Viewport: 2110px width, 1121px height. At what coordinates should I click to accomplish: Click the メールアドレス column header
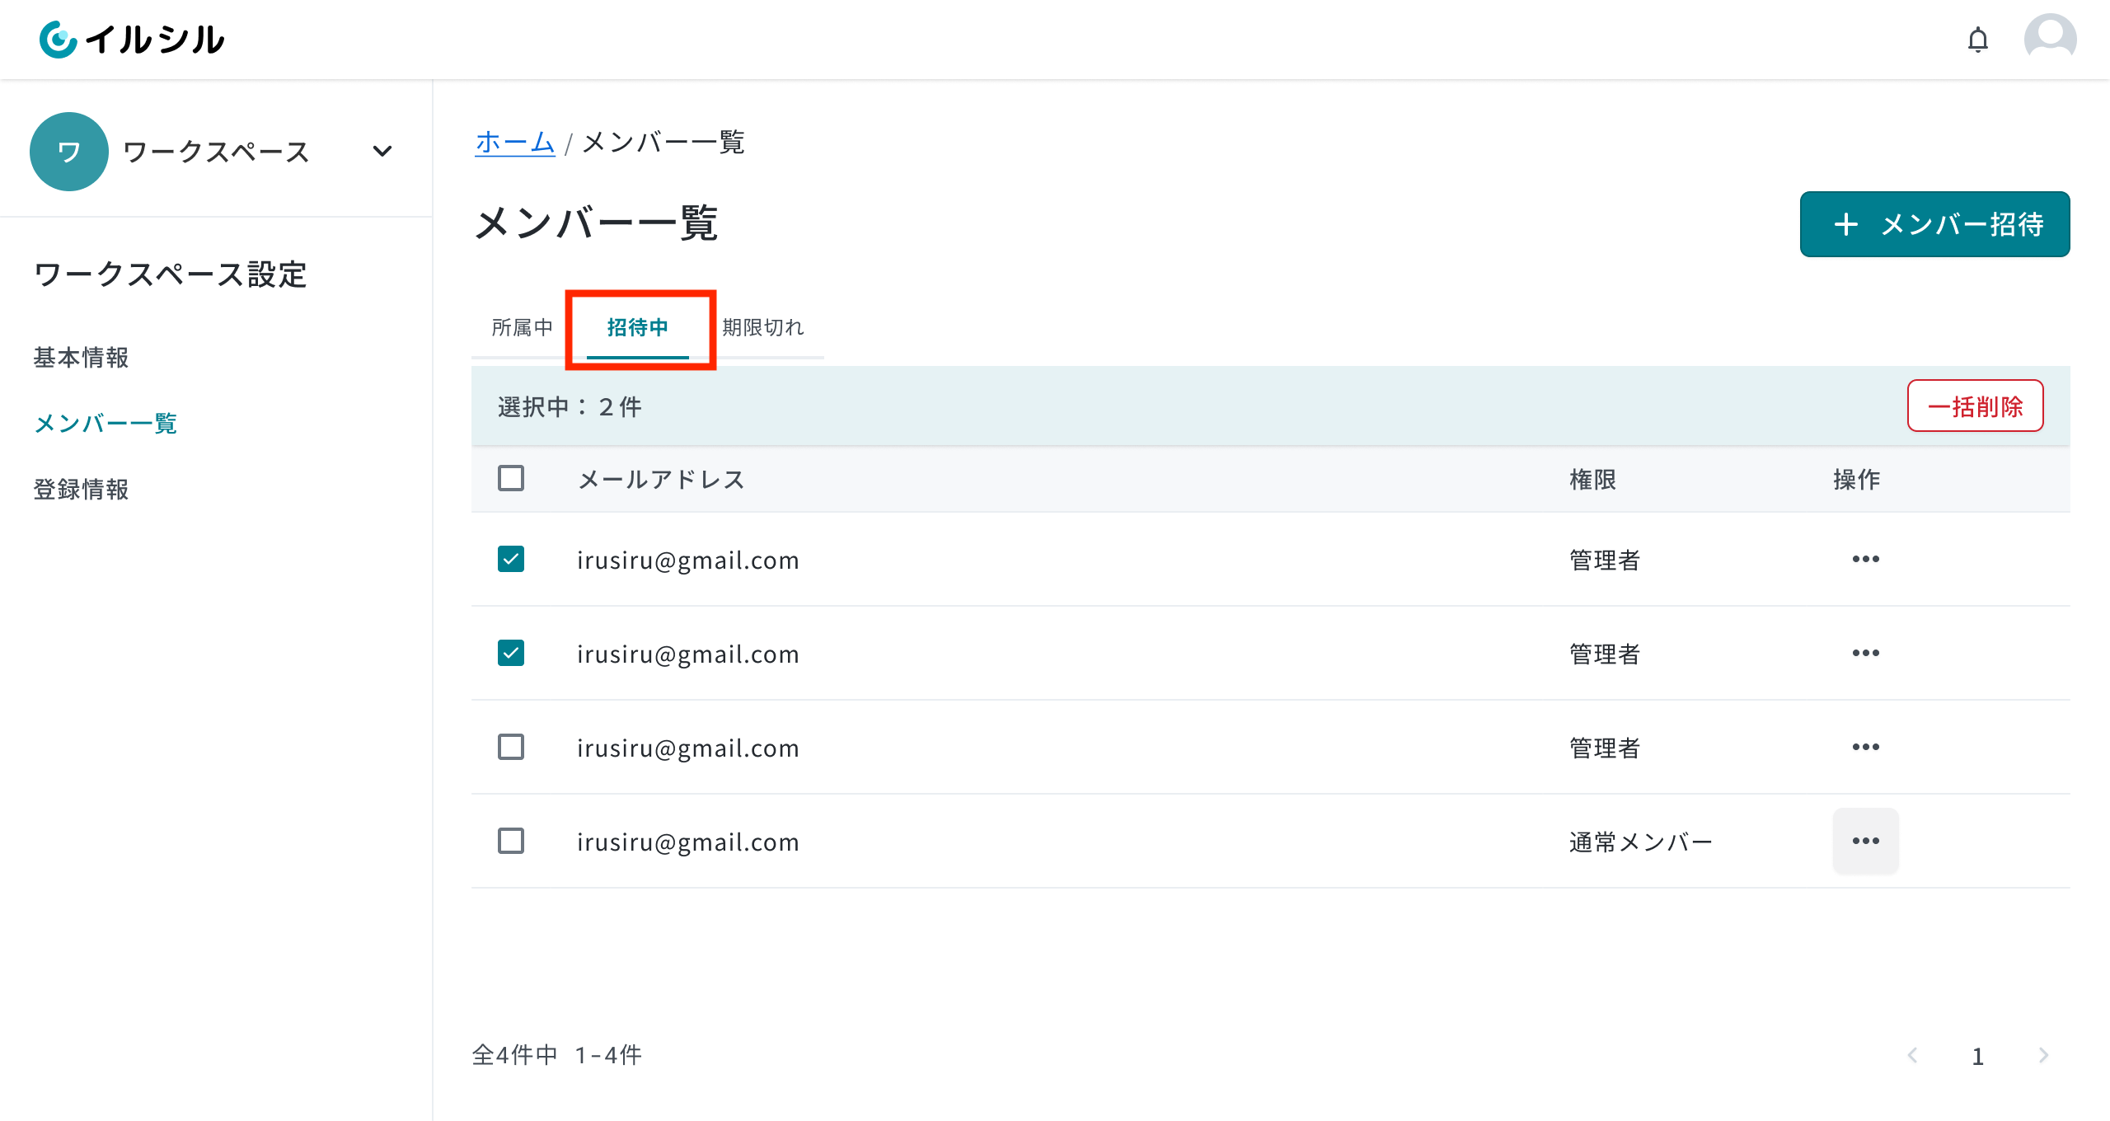[662, 479]
